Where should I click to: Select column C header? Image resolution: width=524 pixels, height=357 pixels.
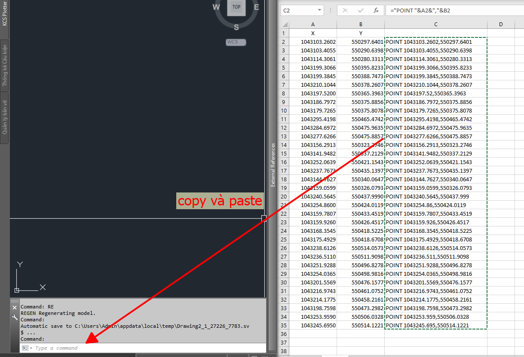click(x=435, y=24)
